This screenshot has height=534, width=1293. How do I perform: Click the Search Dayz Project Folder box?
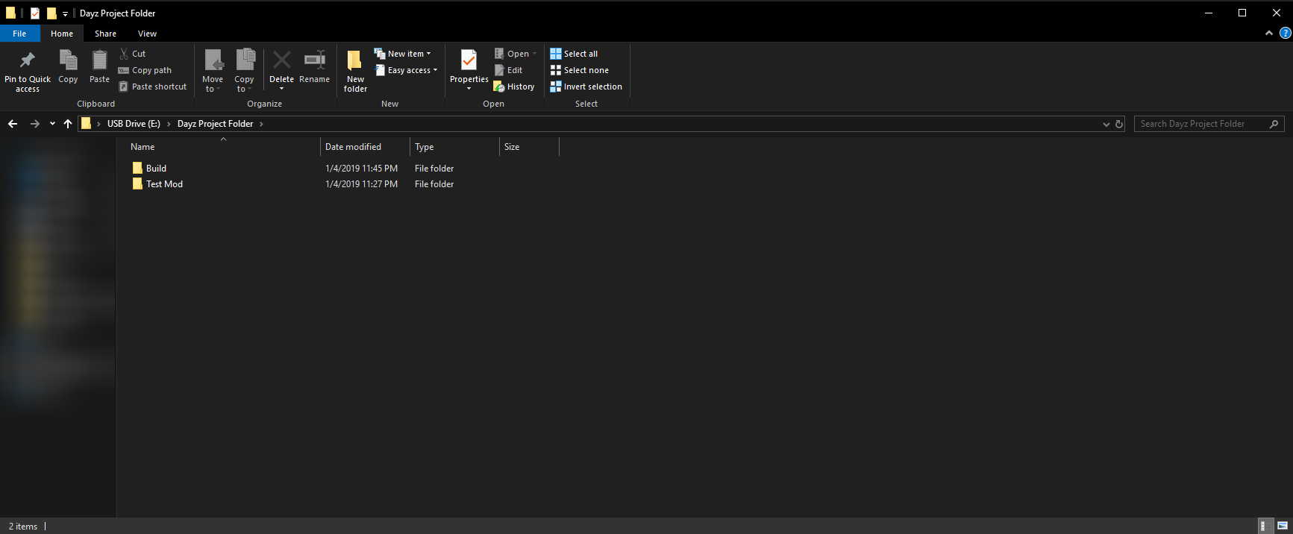pyautogui.click(x=1209, y=124)
